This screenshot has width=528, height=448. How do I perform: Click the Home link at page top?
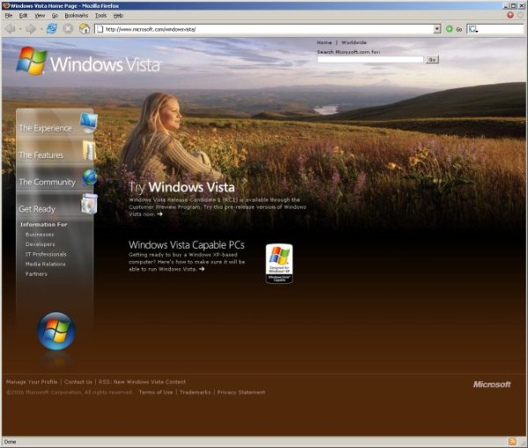[324, 43]
